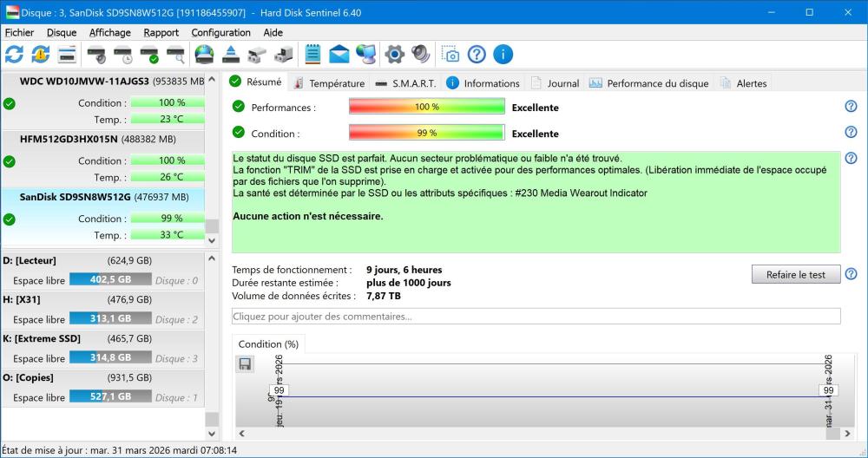Select partition K: [Extreme SSD]

coord(103,349)
